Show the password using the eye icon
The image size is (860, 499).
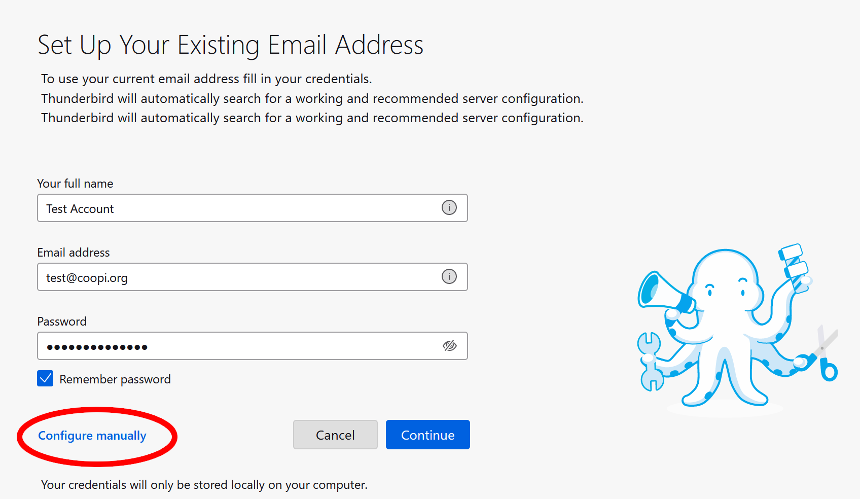point(449,346)
